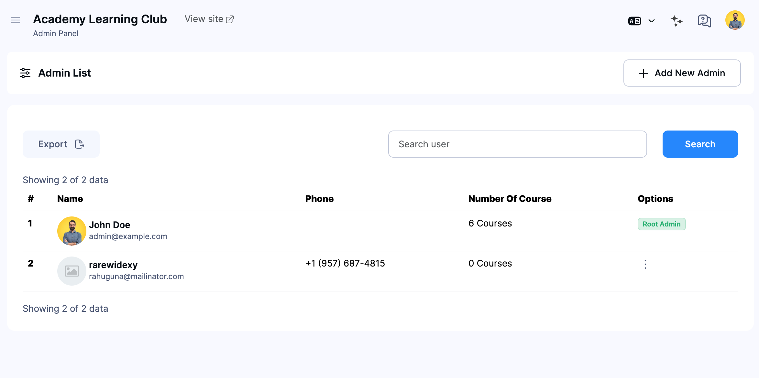The height and width of the screenshot is (378, 759).
Task: Click the plus icon on Add New Admin
Action: [643, 73]
